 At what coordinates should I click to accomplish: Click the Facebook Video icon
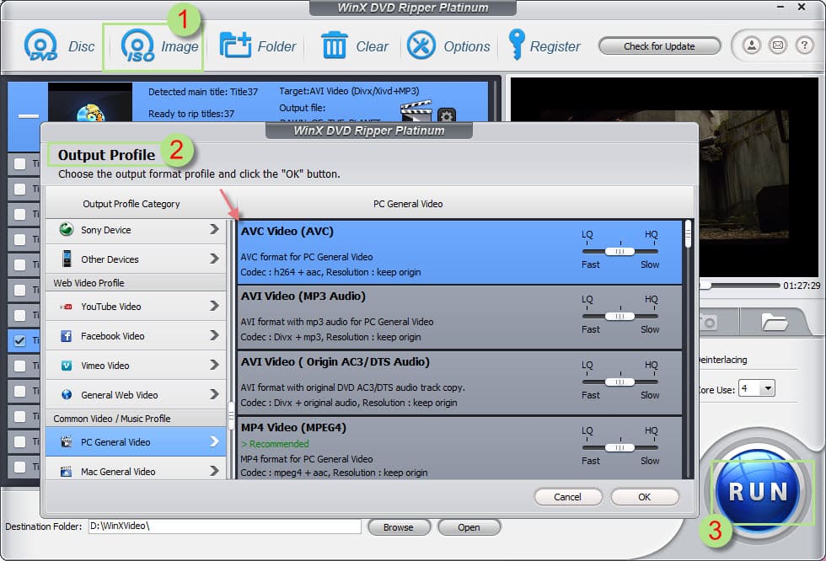pyautogui.click(x=67, y=336)
